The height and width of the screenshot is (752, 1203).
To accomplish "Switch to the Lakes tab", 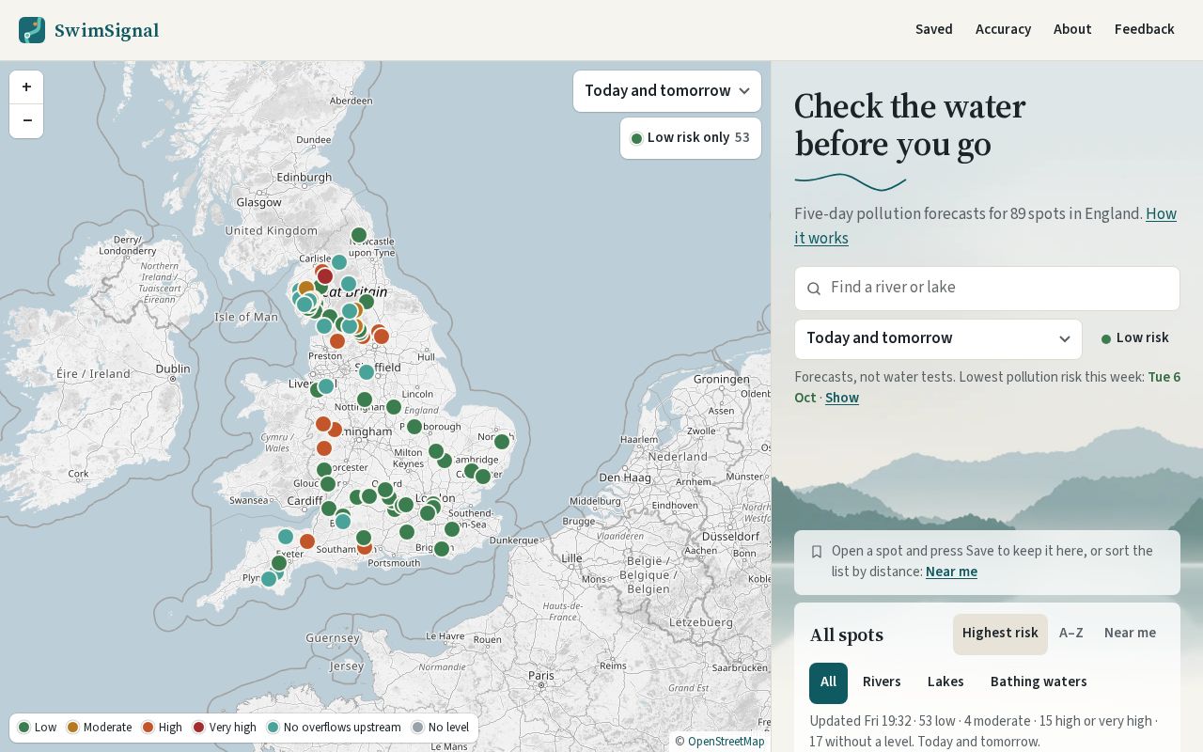I will coord(945,682).
